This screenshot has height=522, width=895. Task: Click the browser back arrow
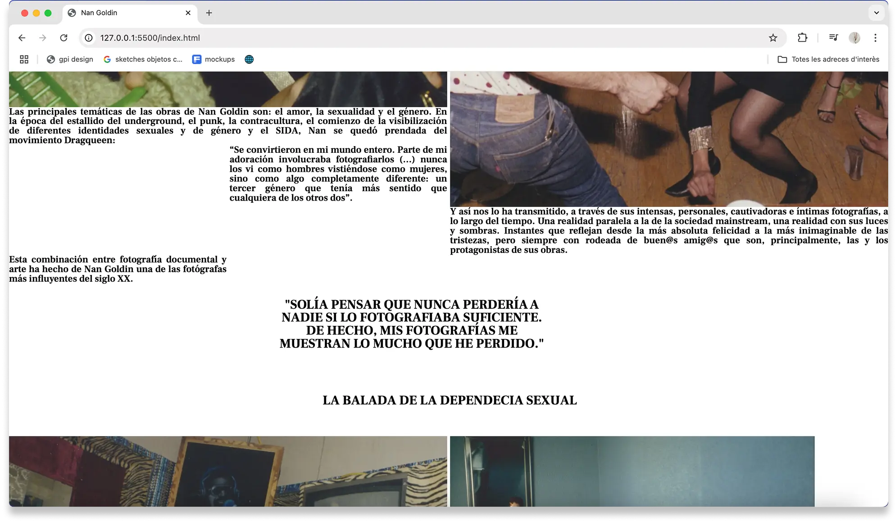[22, 38]
